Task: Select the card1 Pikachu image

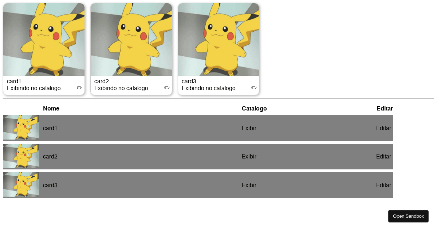Action: pos(44,40)
